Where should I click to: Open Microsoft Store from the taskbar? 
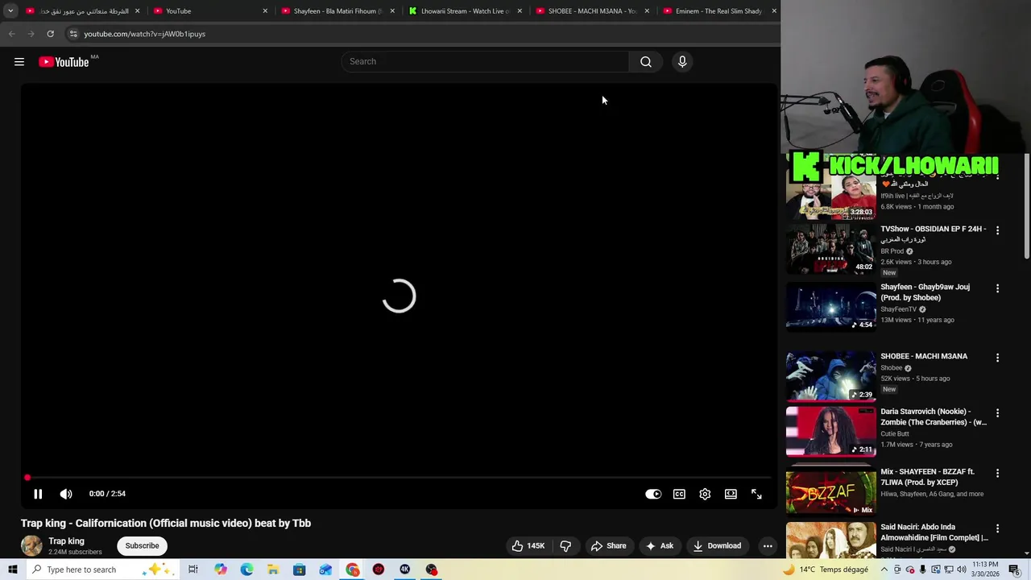point(299,570)
